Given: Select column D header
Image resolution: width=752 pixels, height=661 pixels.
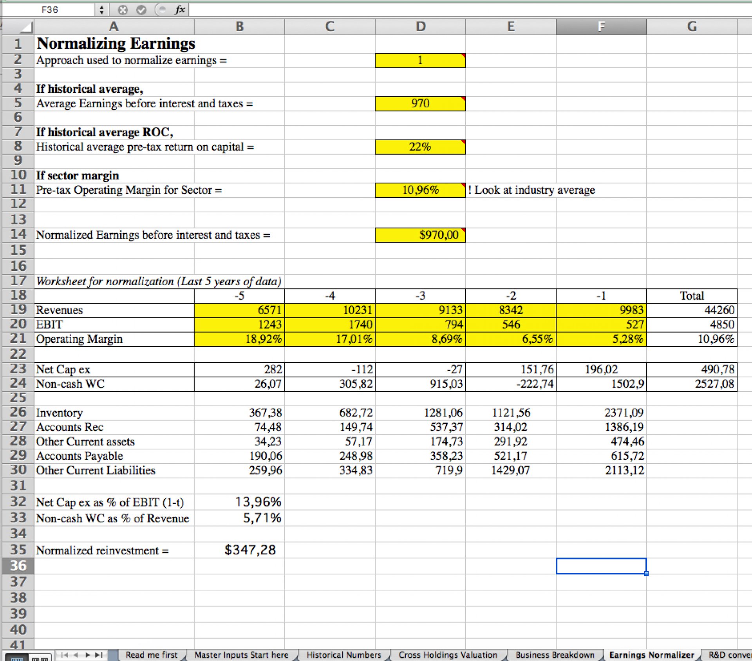Looking at the screenshot, I should 420,27.
